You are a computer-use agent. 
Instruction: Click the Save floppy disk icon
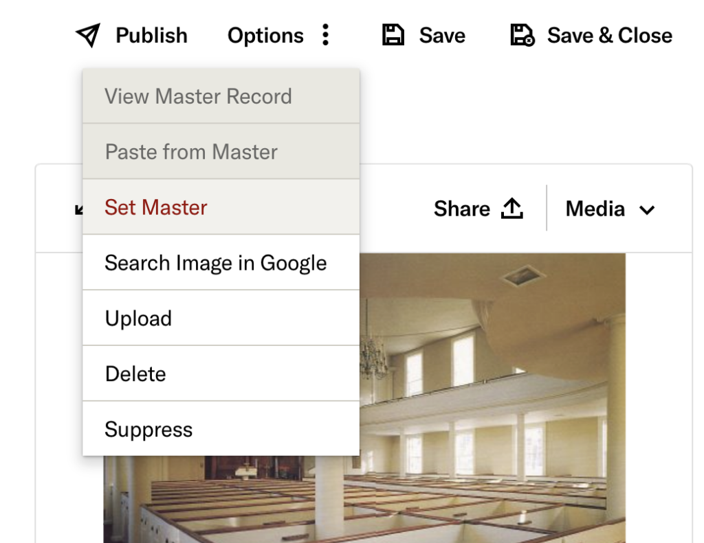pos(392,34)
